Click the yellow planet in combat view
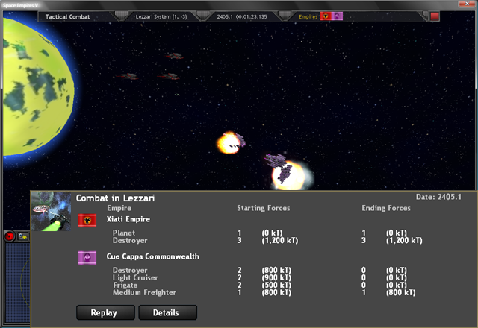Viewport: 478px width, 328px height. [x=37, y=88]
